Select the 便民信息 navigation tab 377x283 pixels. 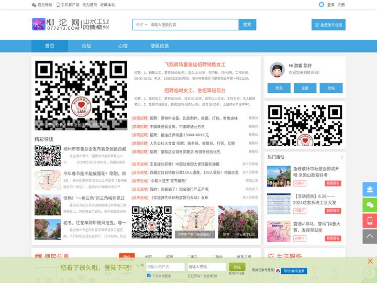click(160, 46)
